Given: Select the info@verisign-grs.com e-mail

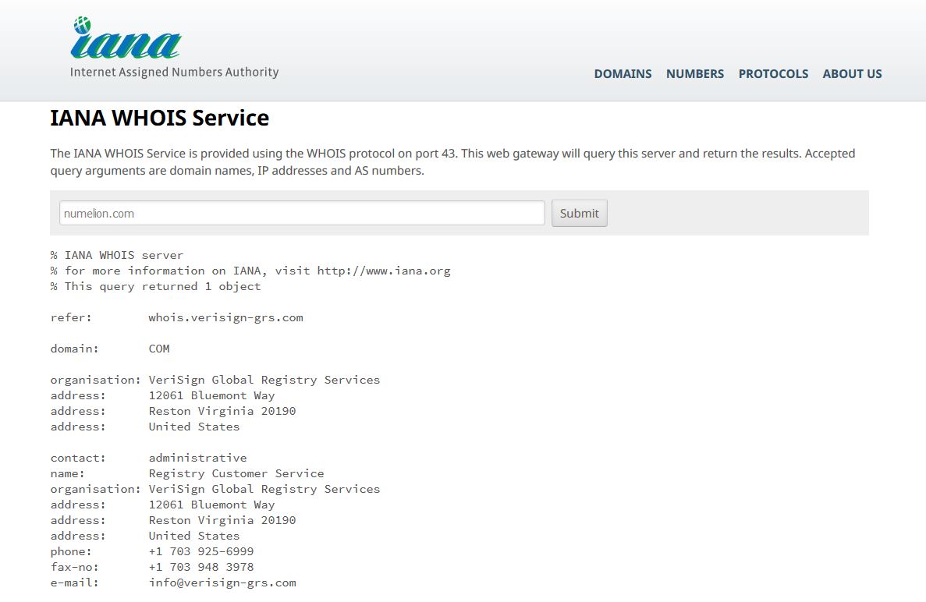Looking at the screenshot, I should [x=222, y=583].
